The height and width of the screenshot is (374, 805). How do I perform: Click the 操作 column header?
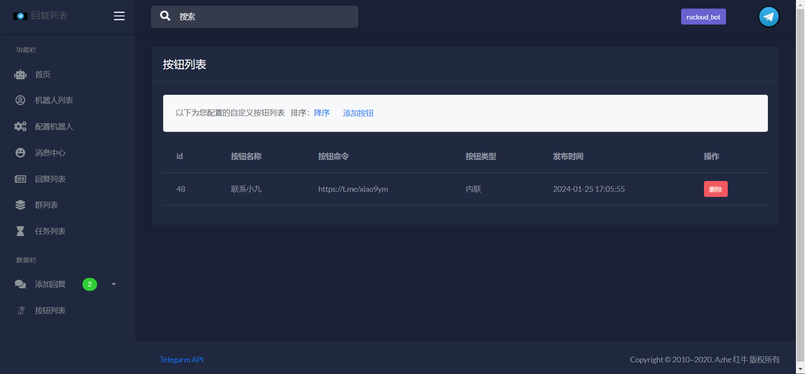[711, 156]
